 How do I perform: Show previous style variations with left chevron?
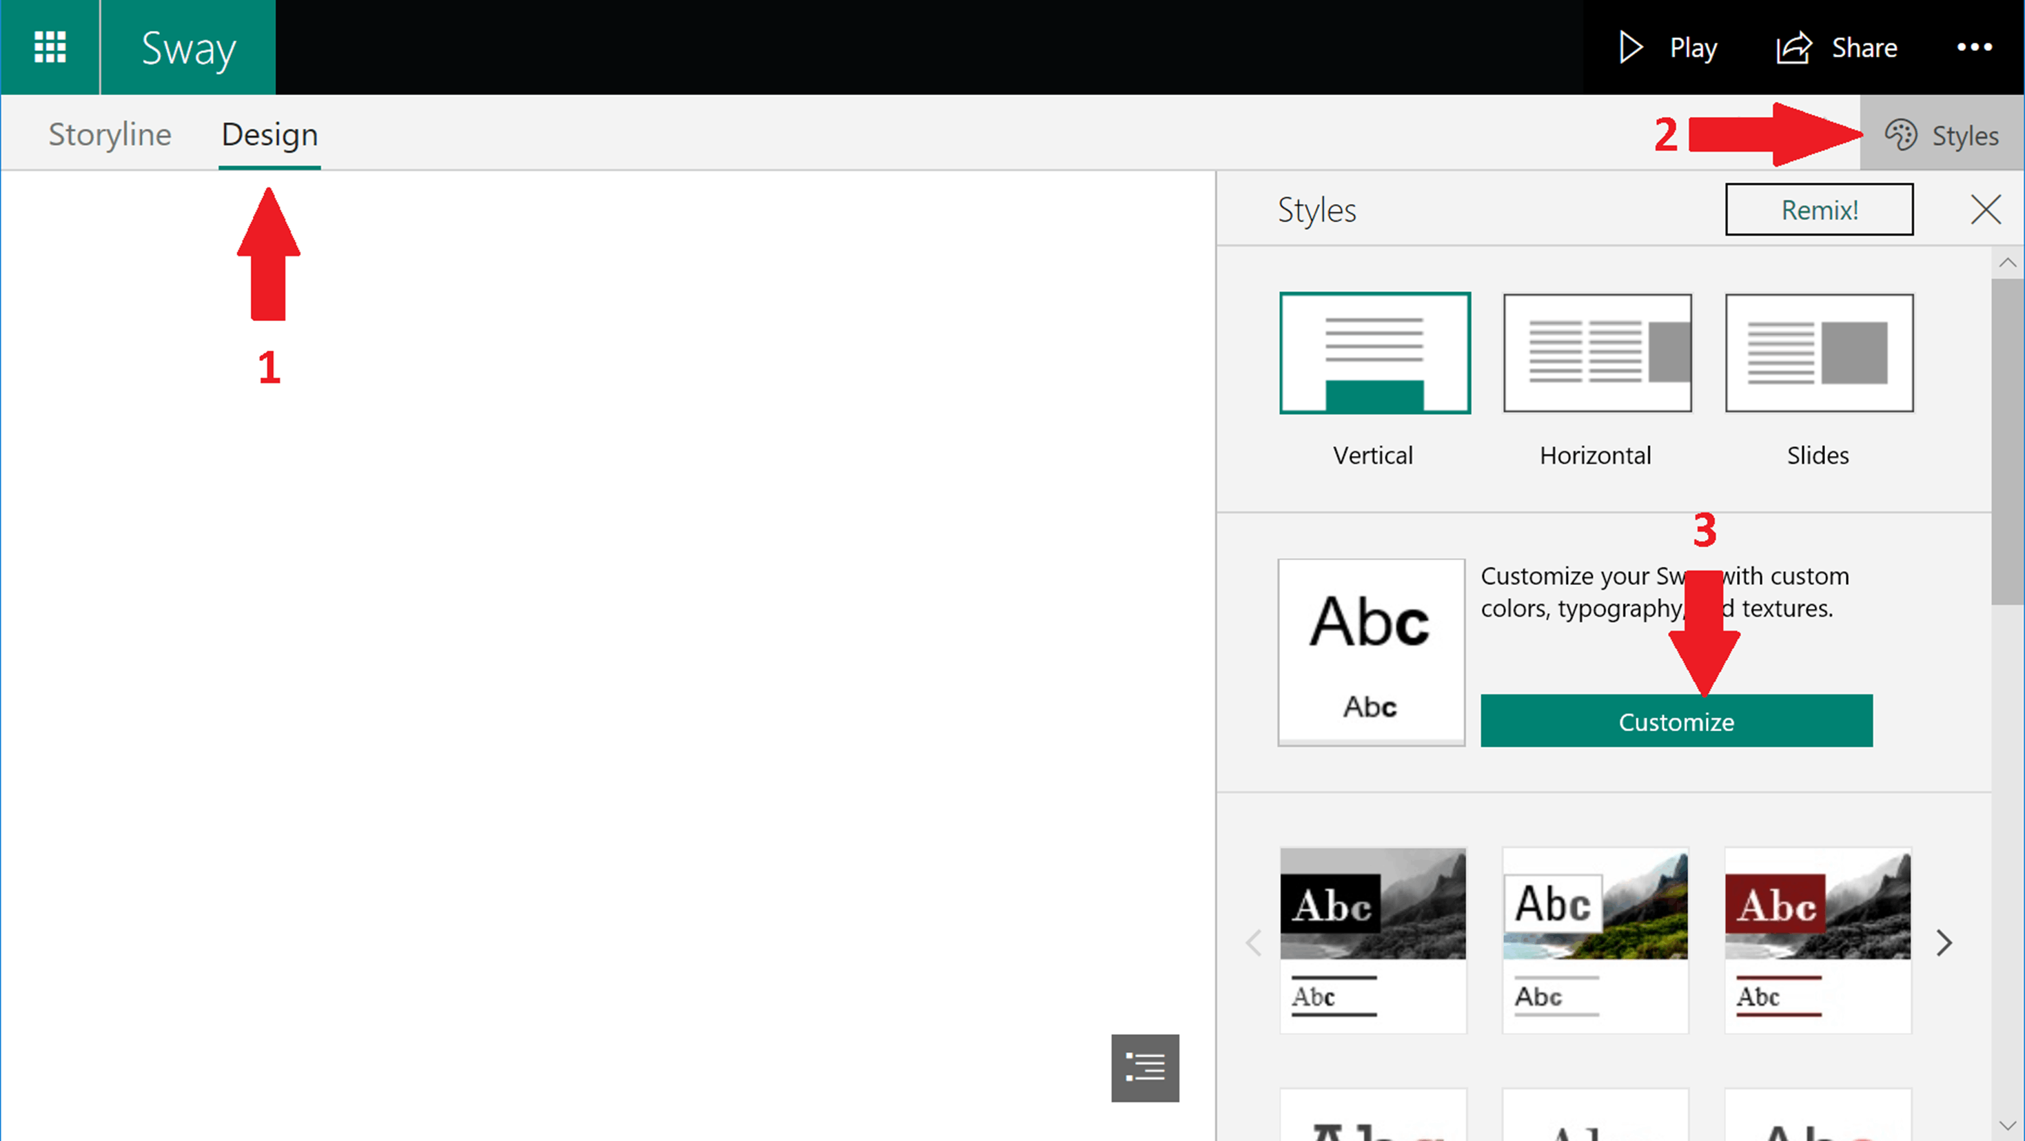click(1254, 943)
